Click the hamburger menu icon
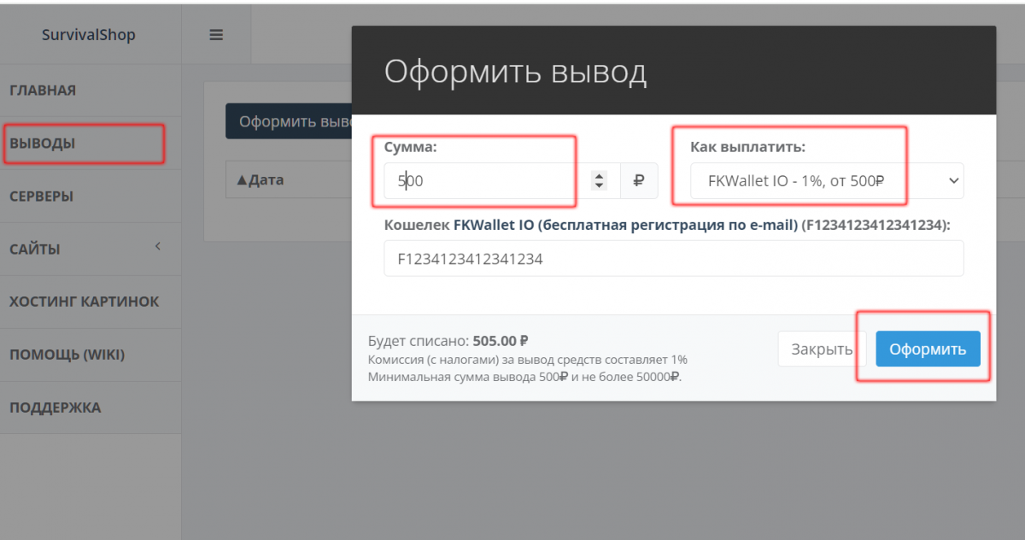This screenshot has width=1025, height=540. coord(216,35)
